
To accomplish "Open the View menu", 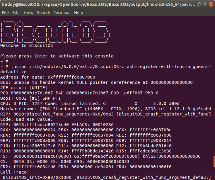I will tap(29, 13).
